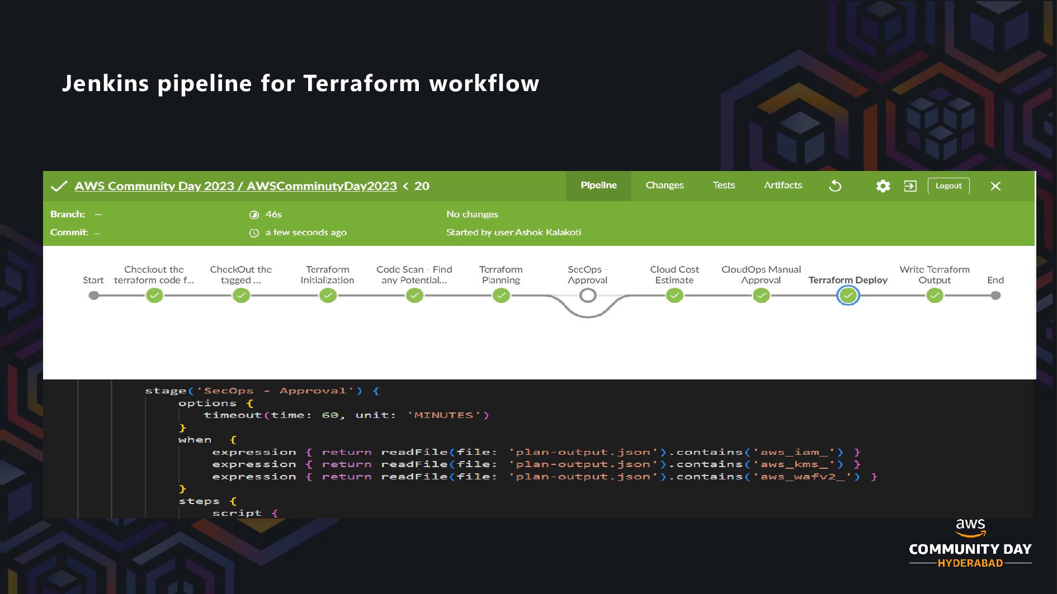The height and width of the screenshot is (594, 1057).
Task: Select the Terraform Deploy stage node
Action: (x=848, y=296)
